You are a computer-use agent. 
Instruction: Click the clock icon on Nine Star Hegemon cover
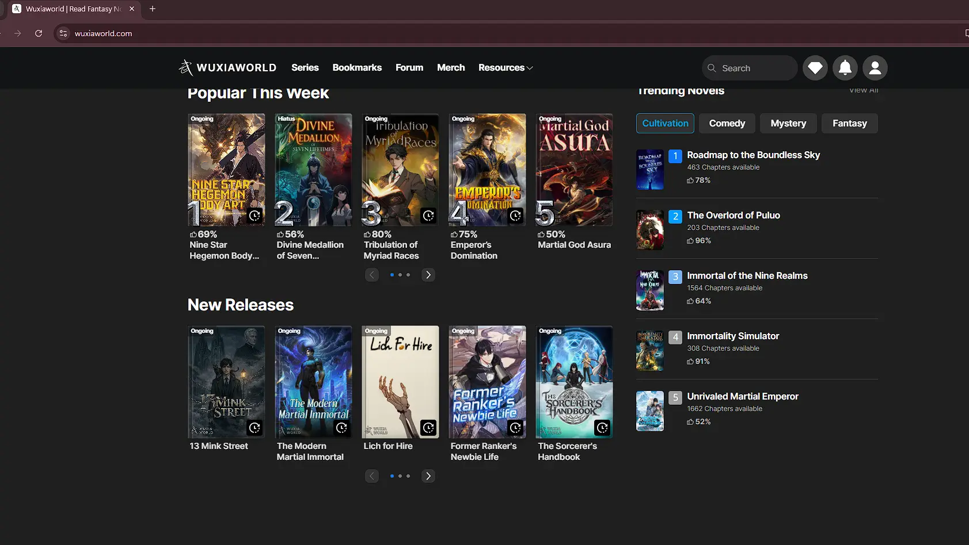tap(254, 216)
